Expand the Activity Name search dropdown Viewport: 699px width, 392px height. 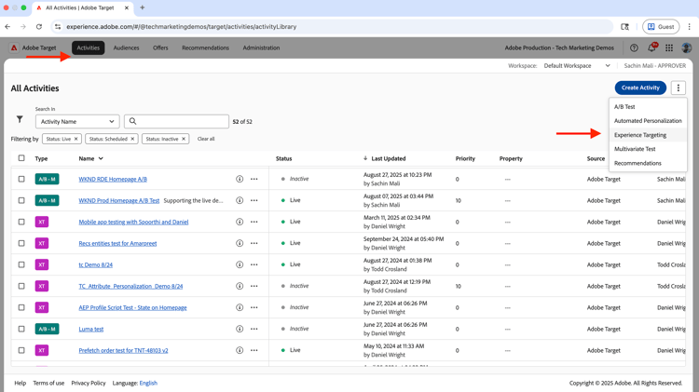click(77, 121)
